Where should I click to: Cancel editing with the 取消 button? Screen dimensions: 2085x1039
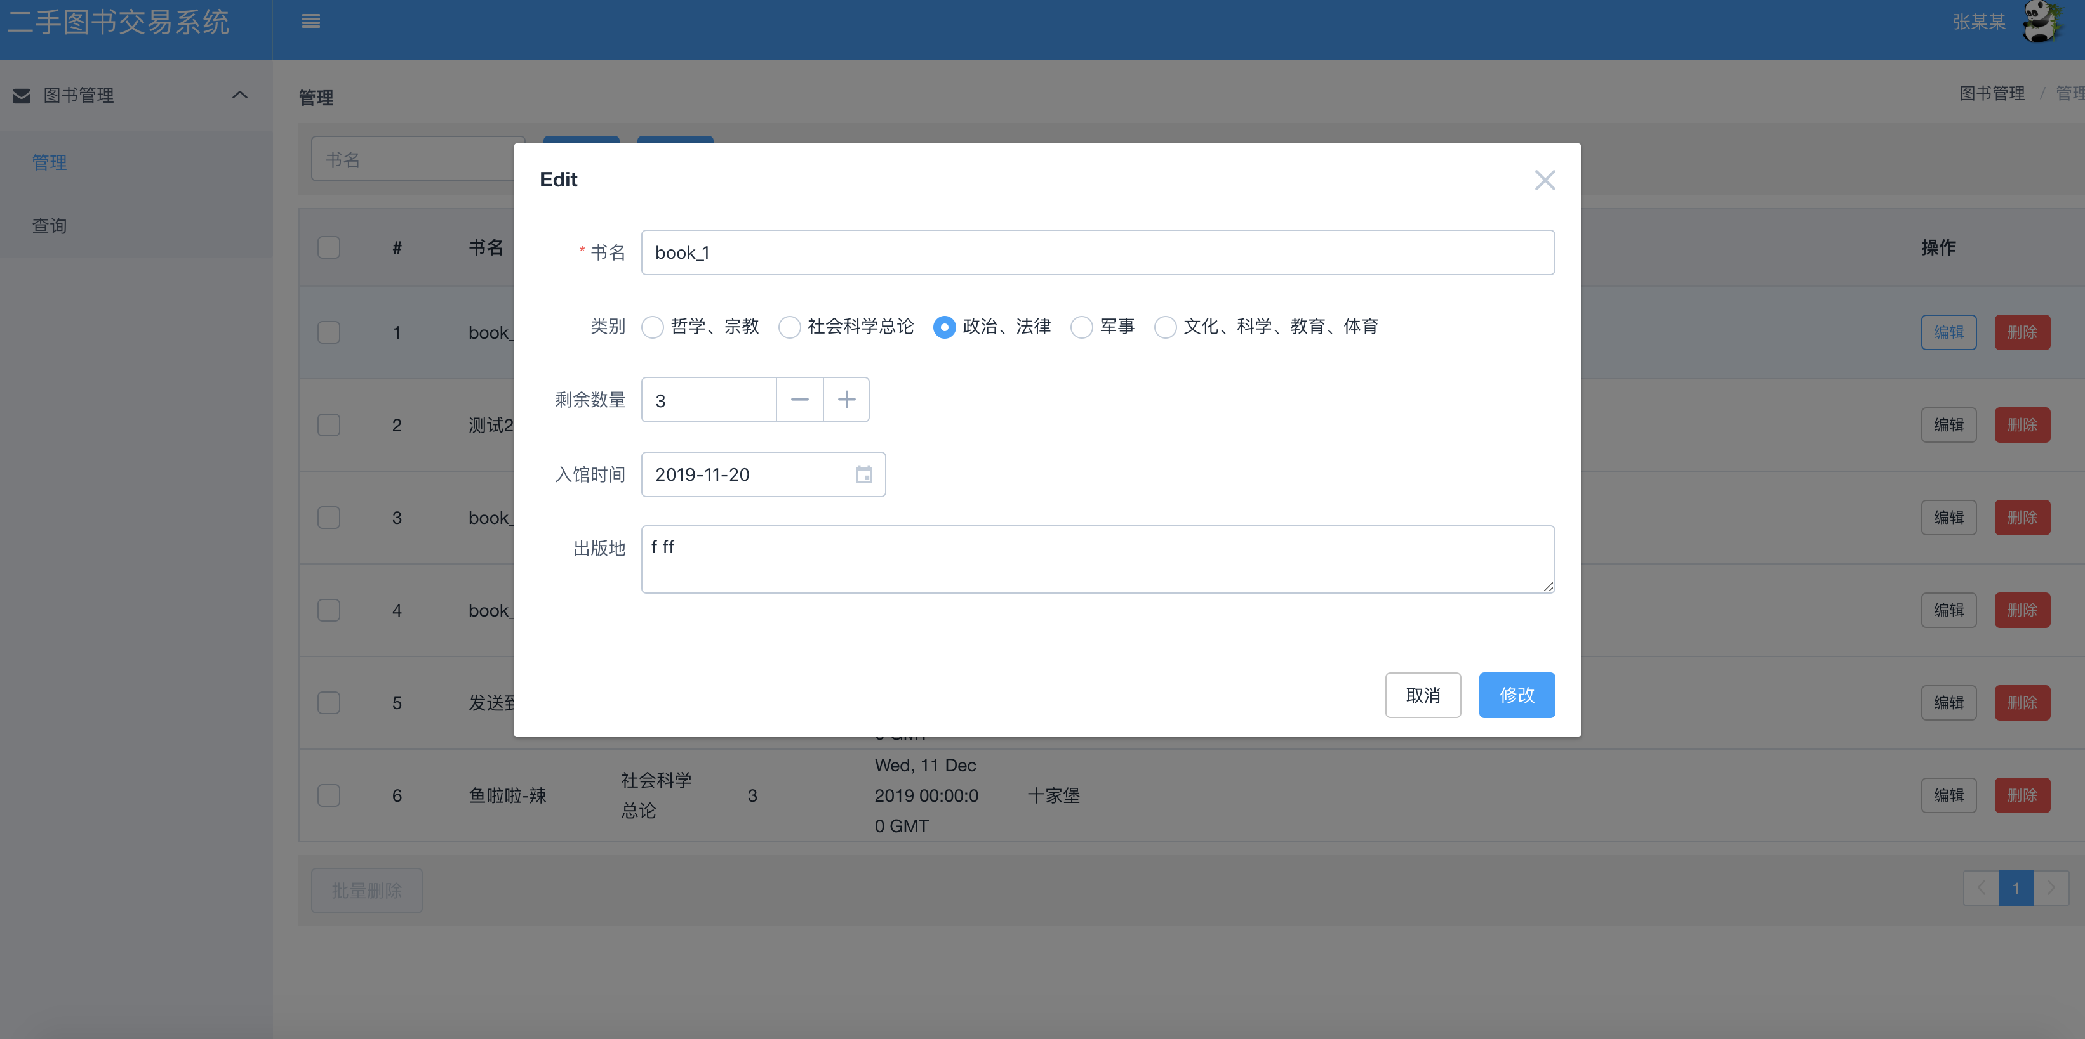tap(1423, 695)
